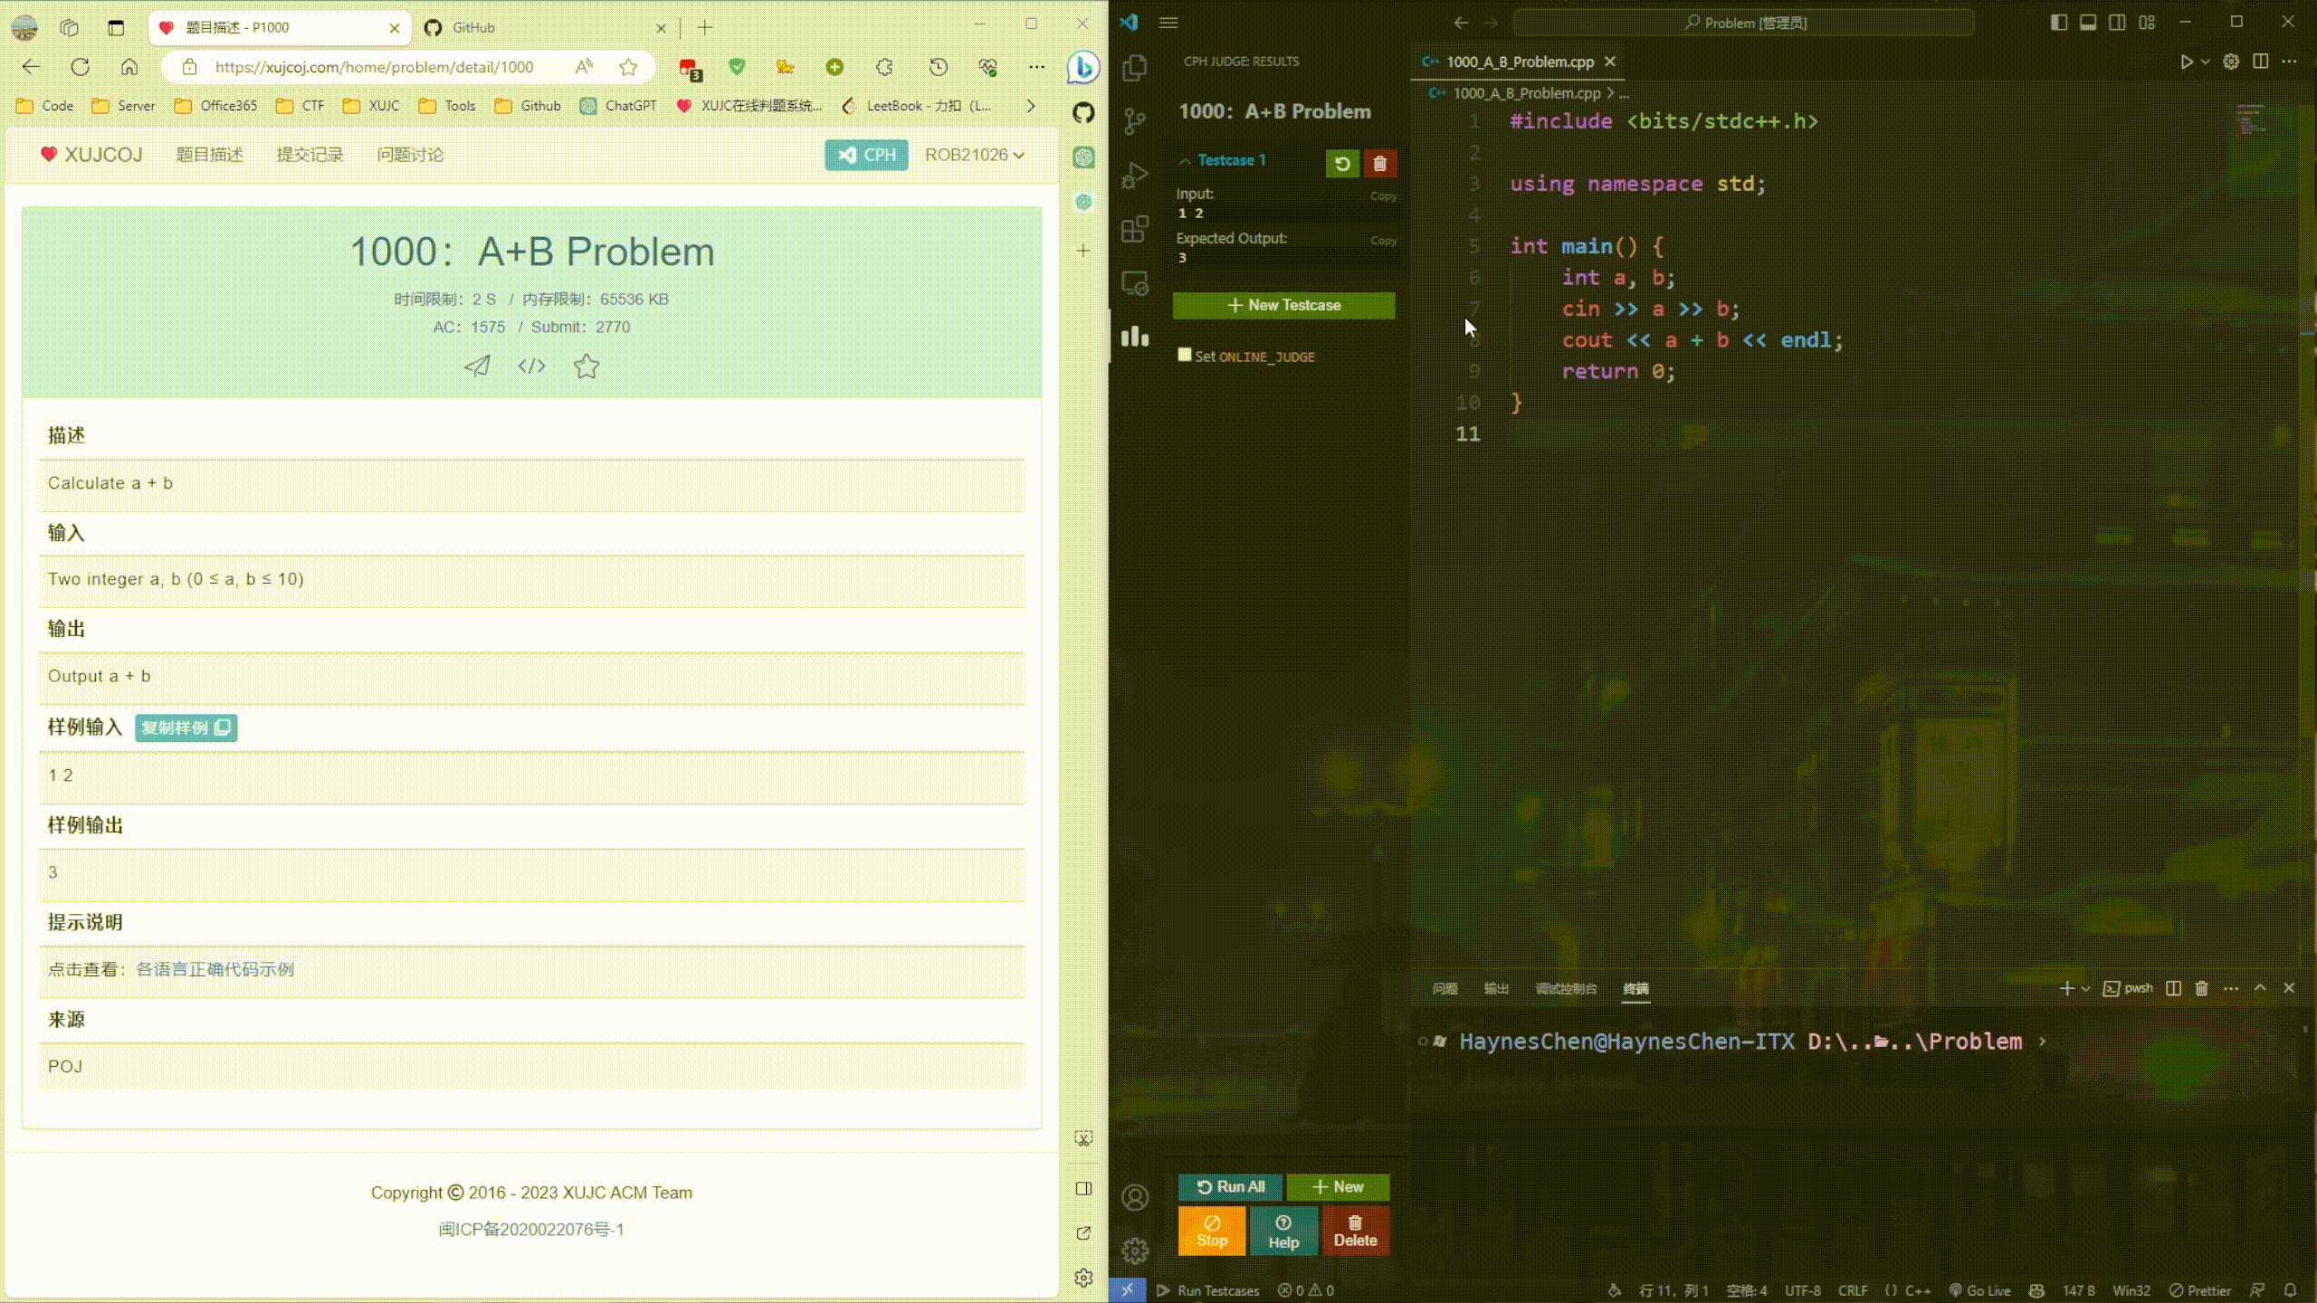This screenshot has width=2317, height=1303.
Task: Rerun Testcase 1 with the green icon
Action: [x=1342, y=164]
